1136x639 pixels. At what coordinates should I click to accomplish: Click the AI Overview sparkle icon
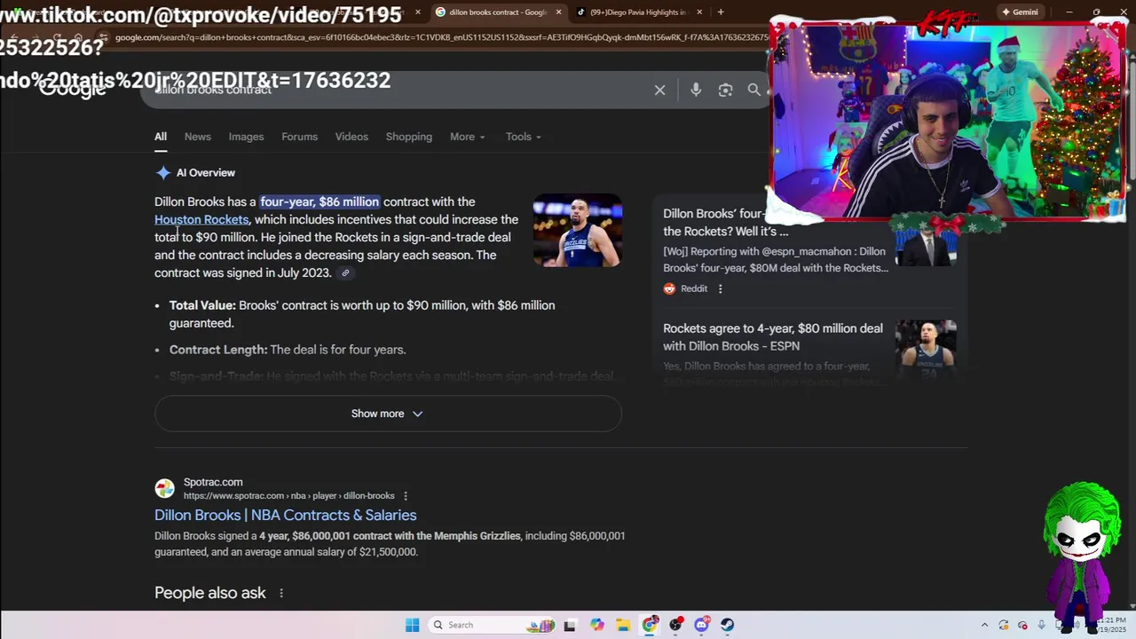[x=162, y=173]
